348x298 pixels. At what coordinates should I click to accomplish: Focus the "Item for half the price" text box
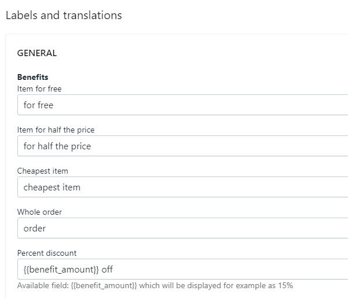[182, 146]
